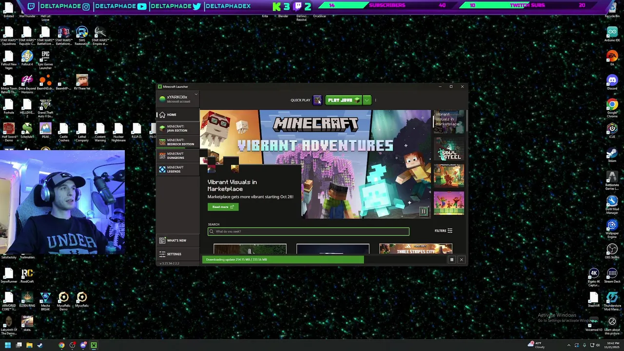The height and width of the screenshot is (351, 624).
Task: Open Schedule I desktop icon
Action: point(27,131)
